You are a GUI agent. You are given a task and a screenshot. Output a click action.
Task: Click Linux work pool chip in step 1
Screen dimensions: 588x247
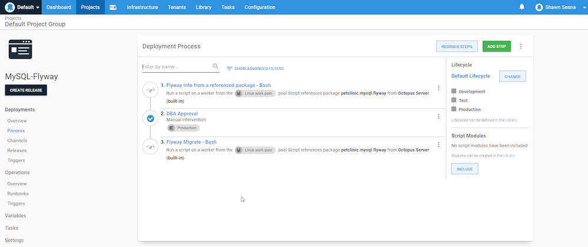pos(255,93)
